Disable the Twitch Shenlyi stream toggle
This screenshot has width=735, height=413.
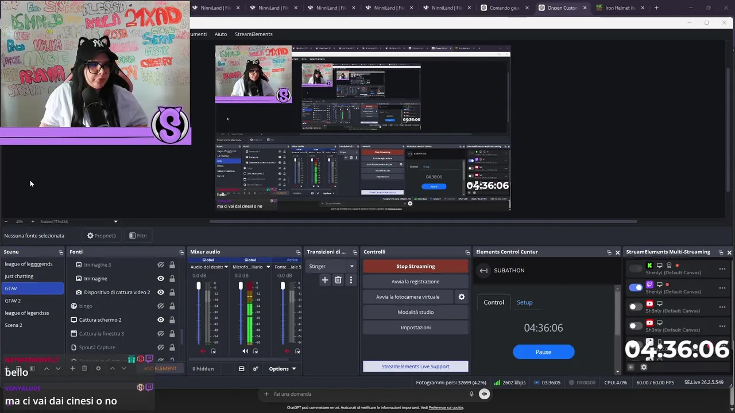[636, 287]
